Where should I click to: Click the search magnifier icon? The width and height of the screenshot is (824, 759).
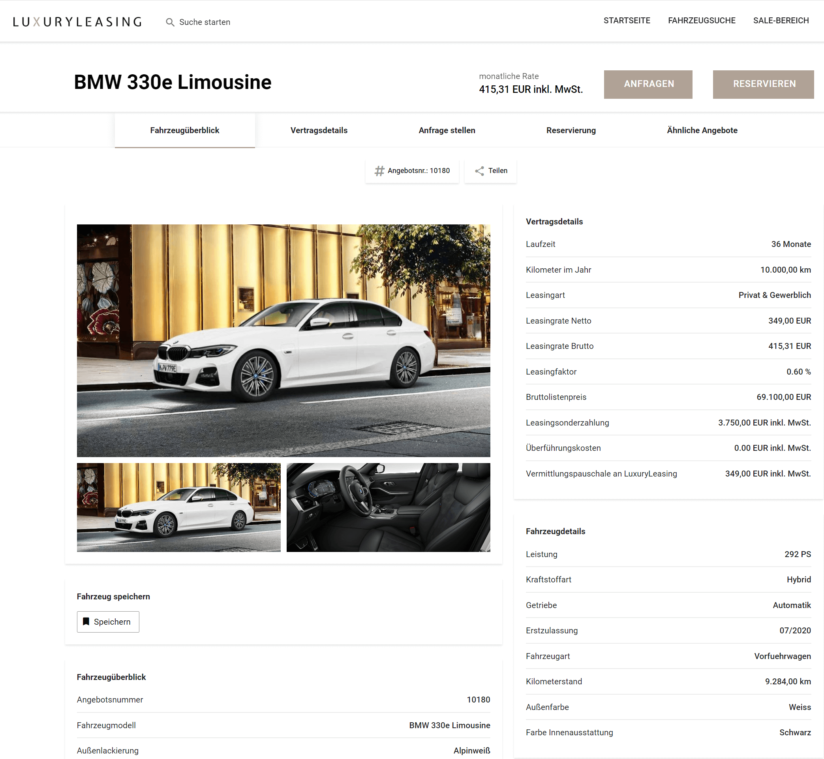[x=170, y=22]
